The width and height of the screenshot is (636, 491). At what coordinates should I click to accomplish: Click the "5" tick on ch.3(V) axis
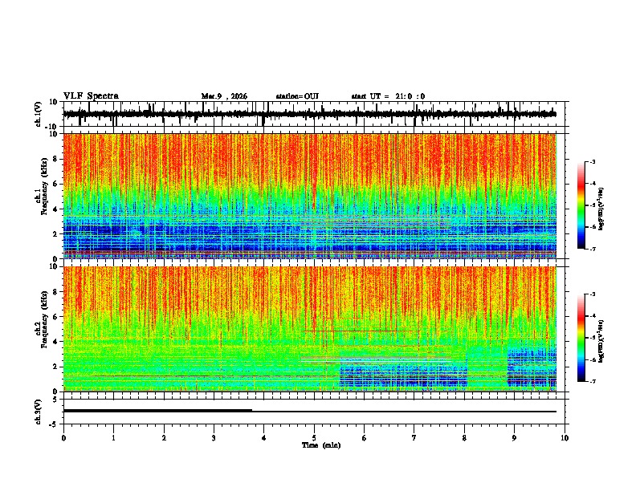pyautogui.click(x=55, y=400)
